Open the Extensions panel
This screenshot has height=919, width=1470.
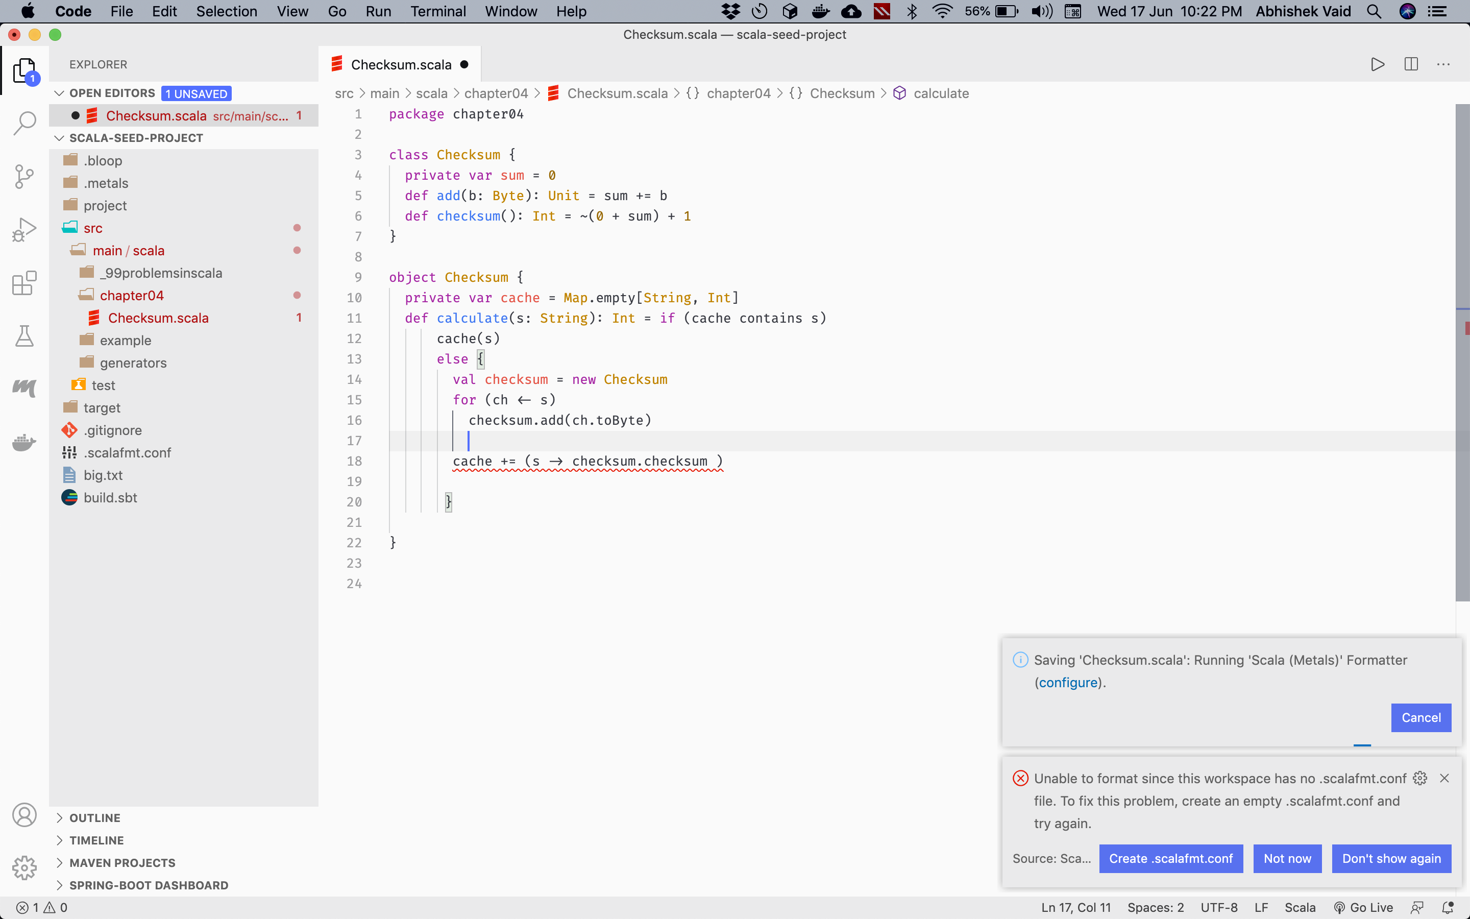pos(24,283)
